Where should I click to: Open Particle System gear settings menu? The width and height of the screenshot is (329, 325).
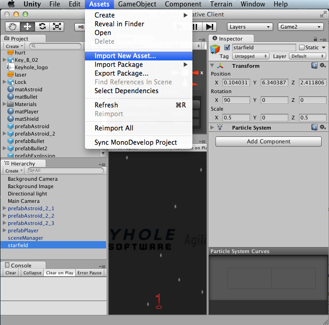click(x=323, y=128)
